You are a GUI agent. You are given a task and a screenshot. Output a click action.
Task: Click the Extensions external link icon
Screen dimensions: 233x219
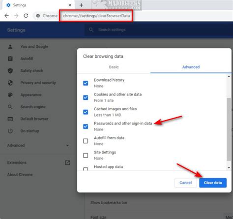click(67, 162)
